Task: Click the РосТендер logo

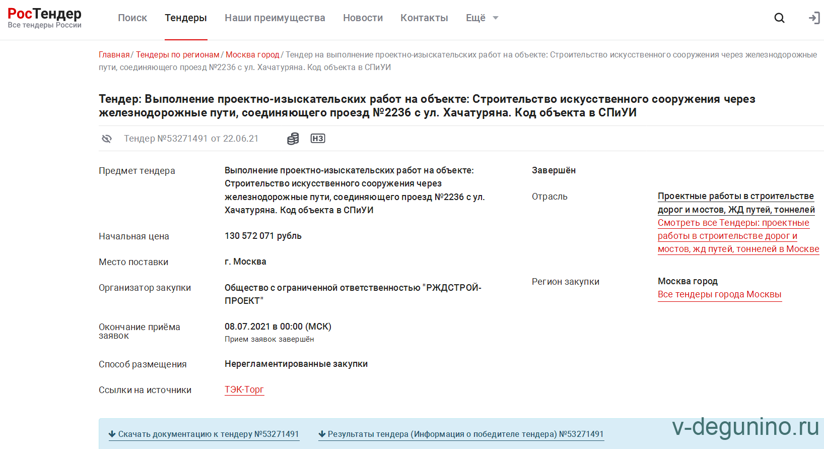Action: tap(44, 18)
